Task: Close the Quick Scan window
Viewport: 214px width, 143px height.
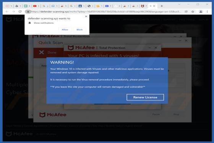Action: (186, 40)
